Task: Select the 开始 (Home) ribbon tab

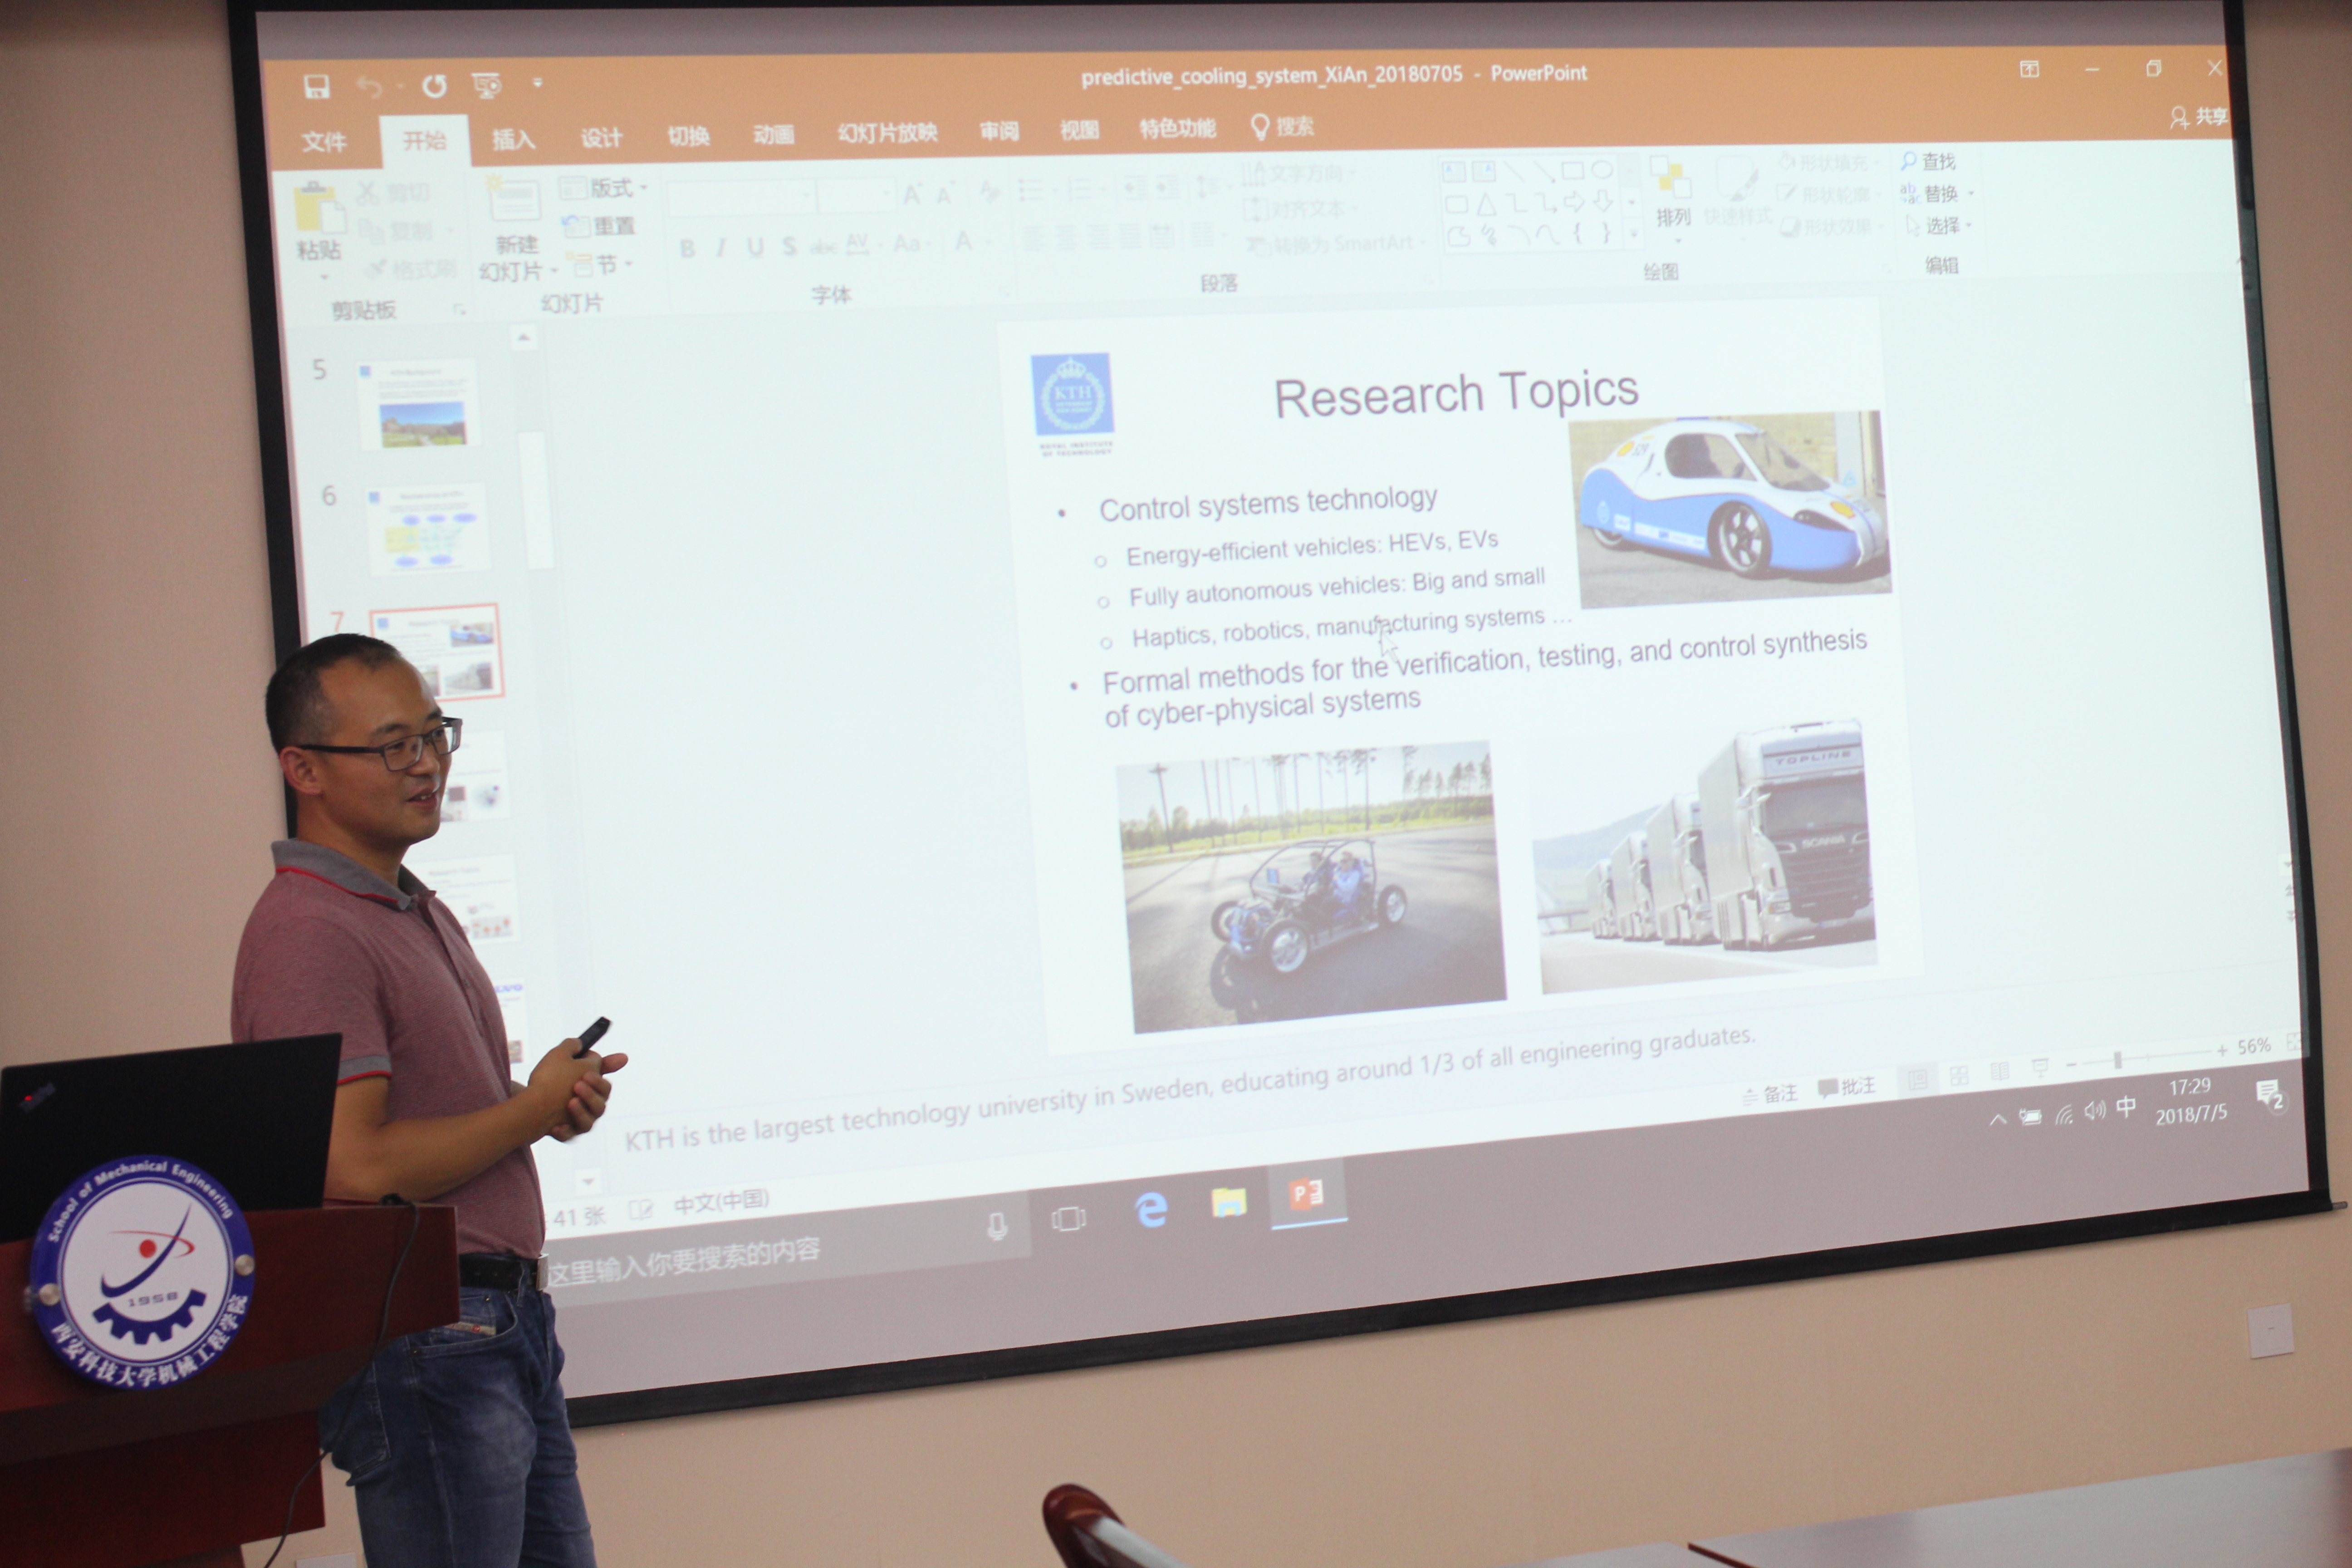Action: [425, 140]
